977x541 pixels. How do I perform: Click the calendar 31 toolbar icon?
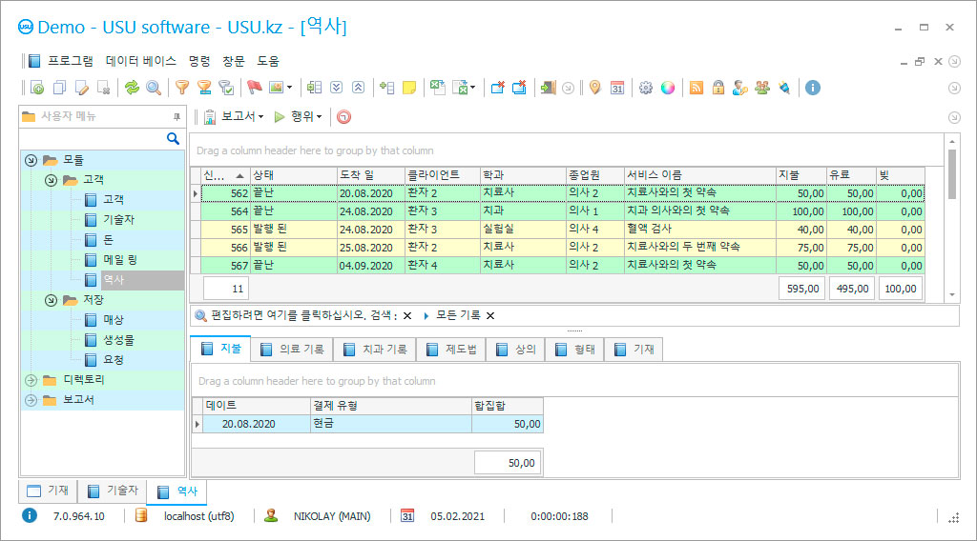(617, 88)
